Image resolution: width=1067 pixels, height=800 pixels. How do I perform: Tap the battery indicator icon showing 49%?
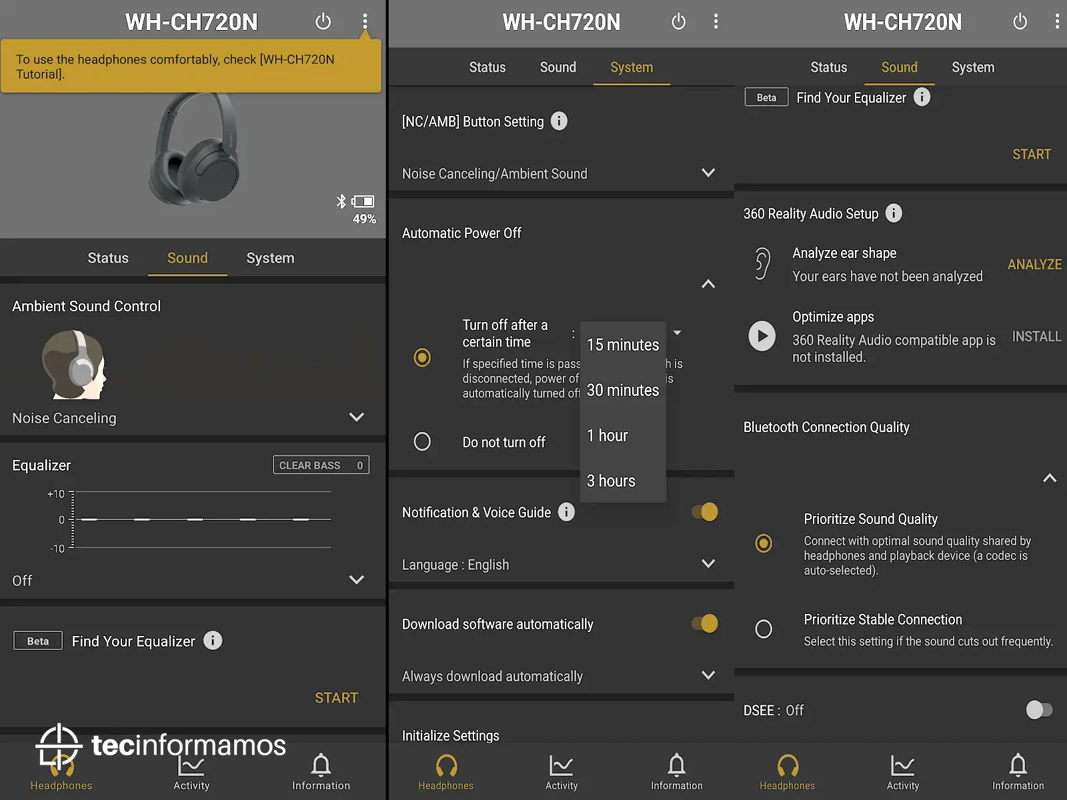tap(363, 201)
